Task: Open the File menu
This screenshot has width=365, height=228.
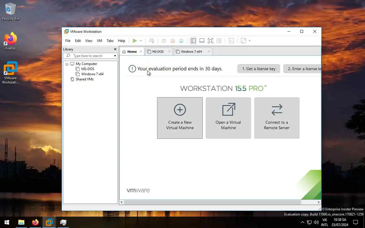Action: (68, 41)
